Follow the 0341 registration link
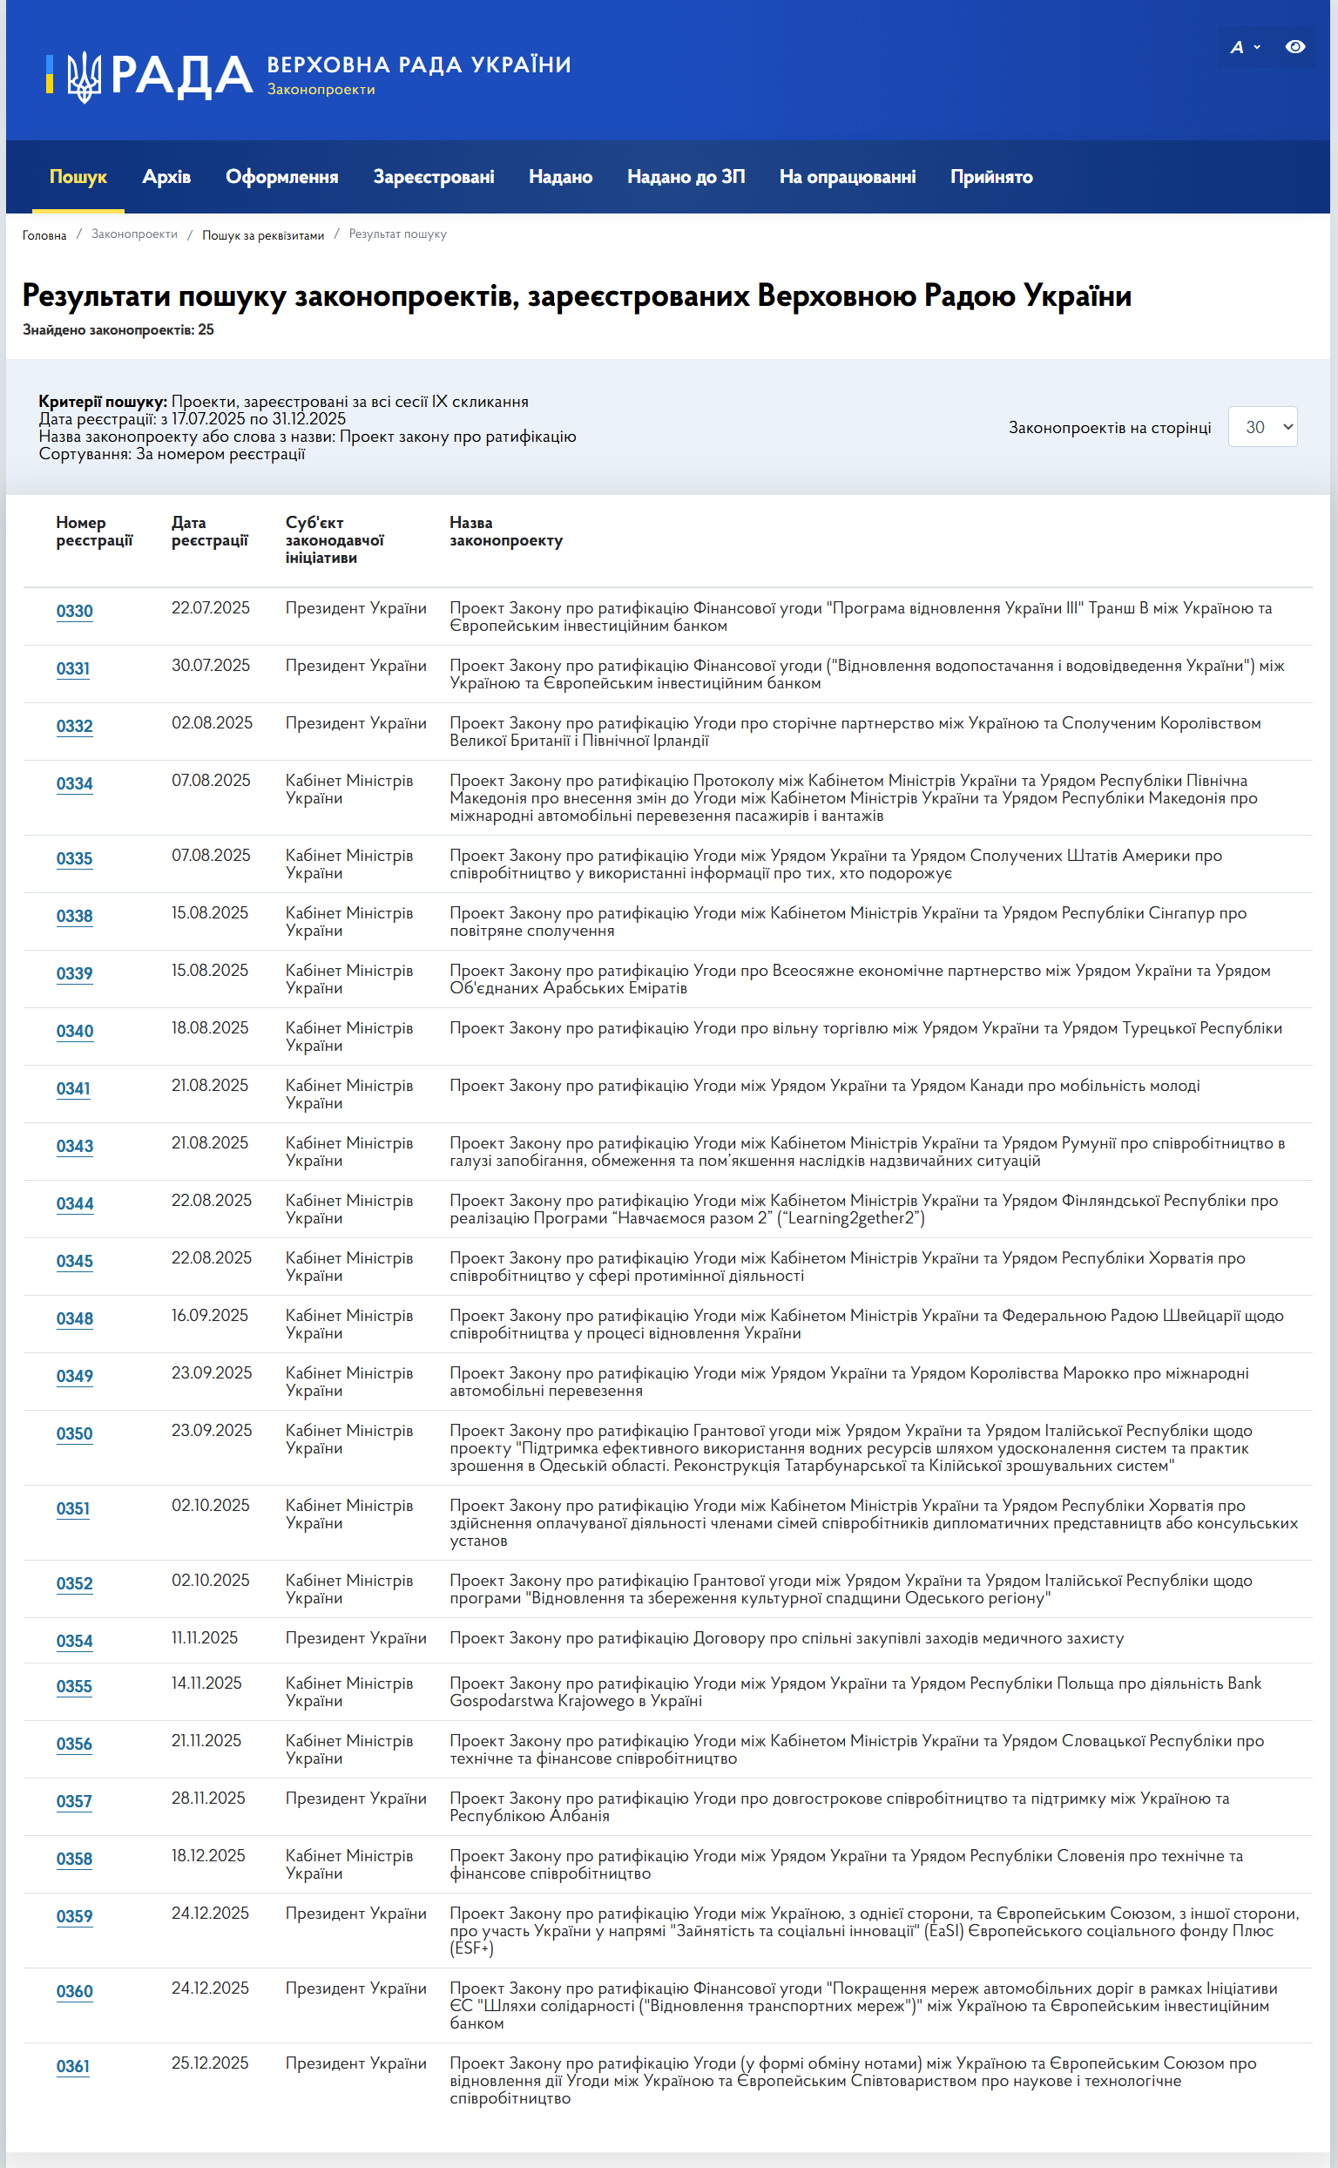Image resolution: width=1338 pixels, height=2168 pixels. (72, 1089)
